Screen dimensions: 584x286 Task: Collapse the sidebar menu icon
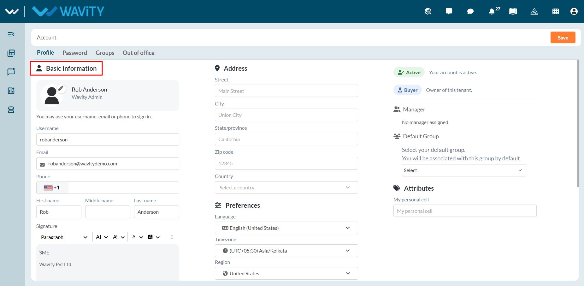click(x=11, y=34)
